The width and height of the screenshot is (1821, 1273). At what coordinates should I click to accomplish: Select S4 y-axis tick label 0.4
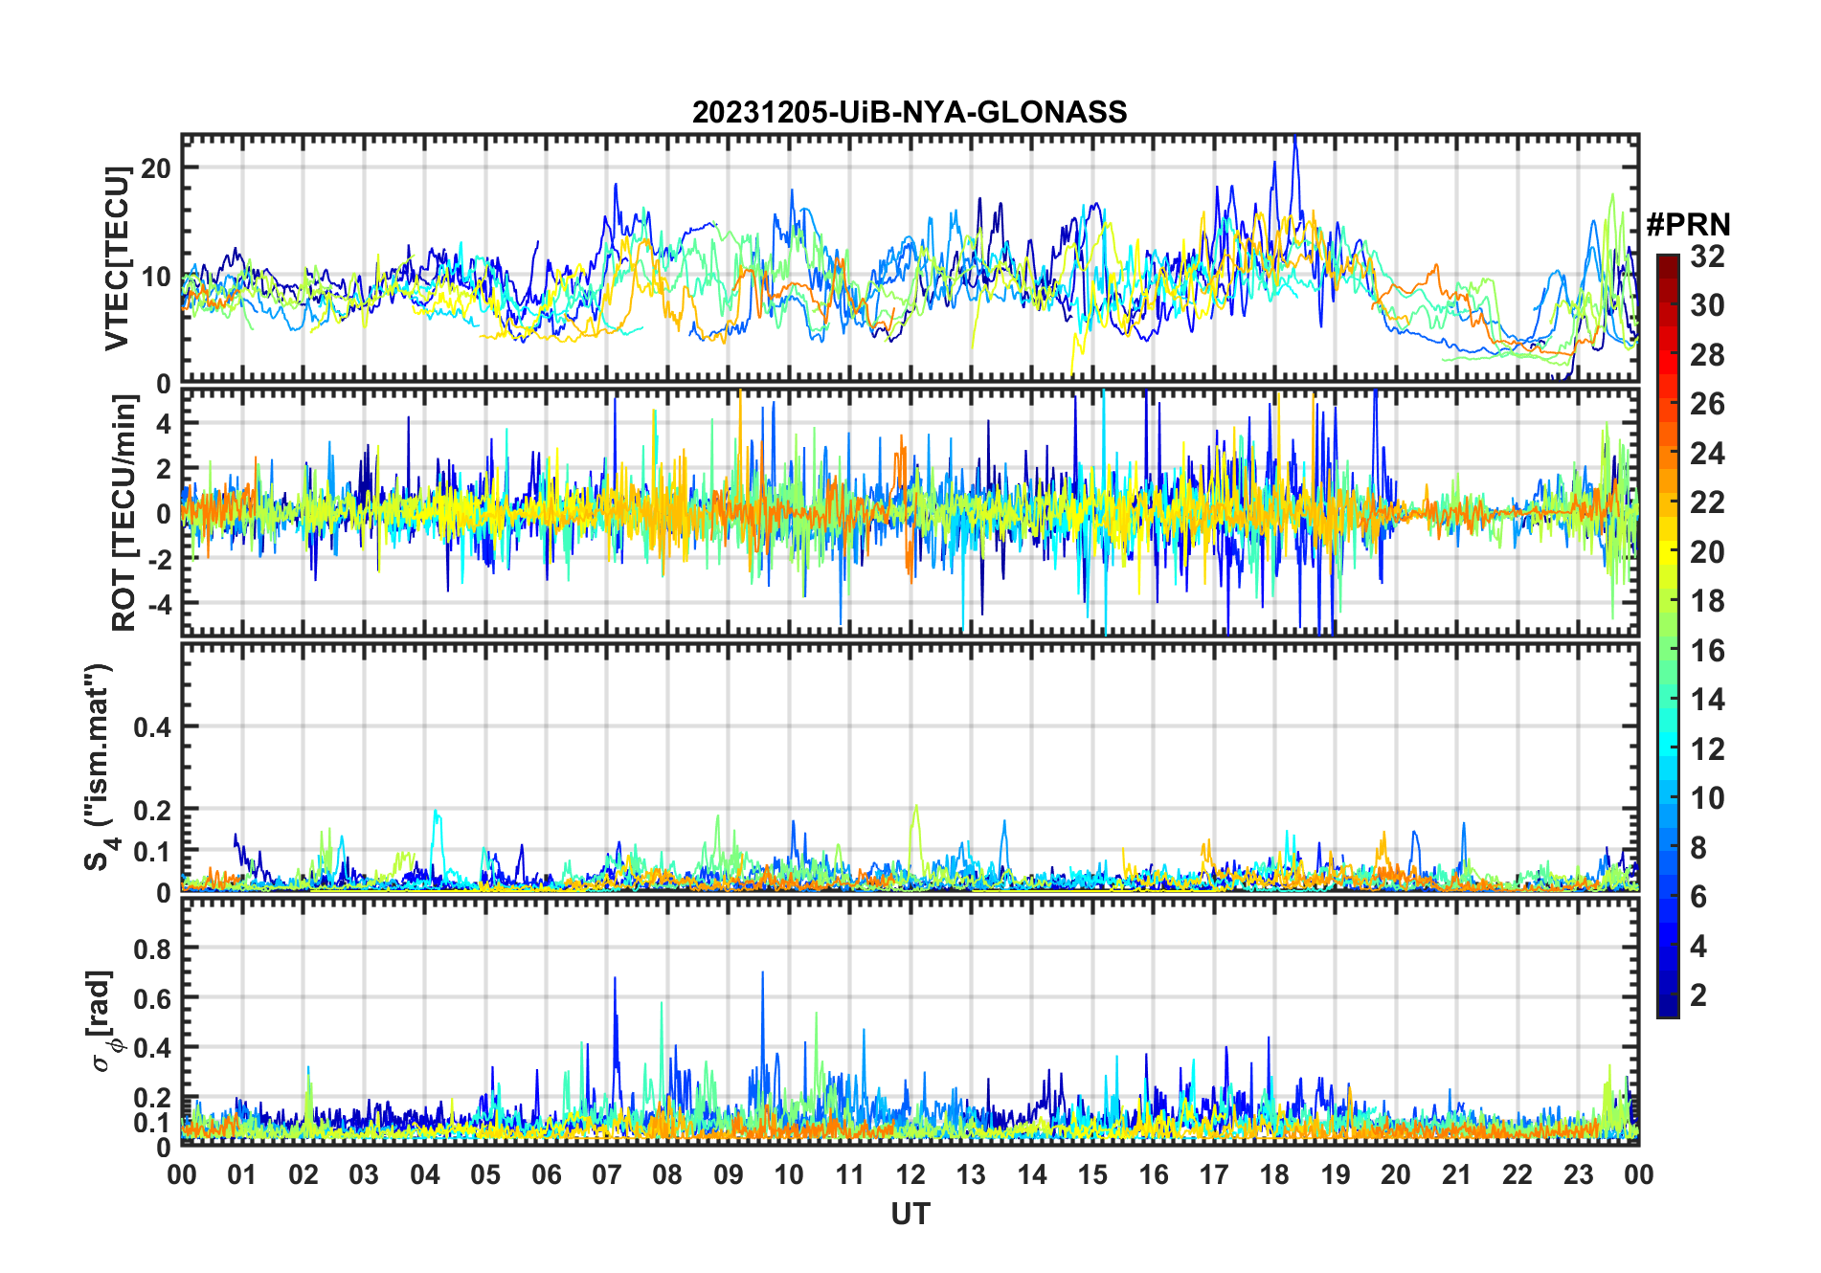coord(152,726)
